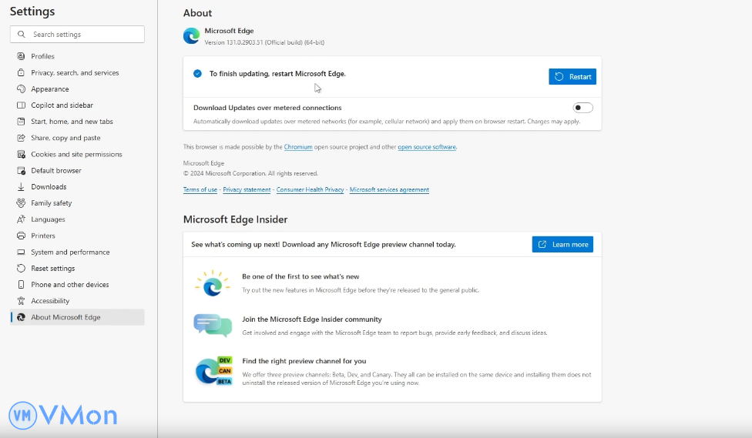Open Cookies and site permissions

[x=76, y=155]
